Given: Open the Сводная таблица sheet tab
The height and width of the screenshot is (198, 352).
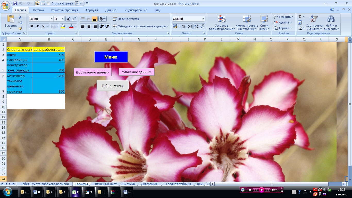Looking at the screenshot, I should click(178, 184).
